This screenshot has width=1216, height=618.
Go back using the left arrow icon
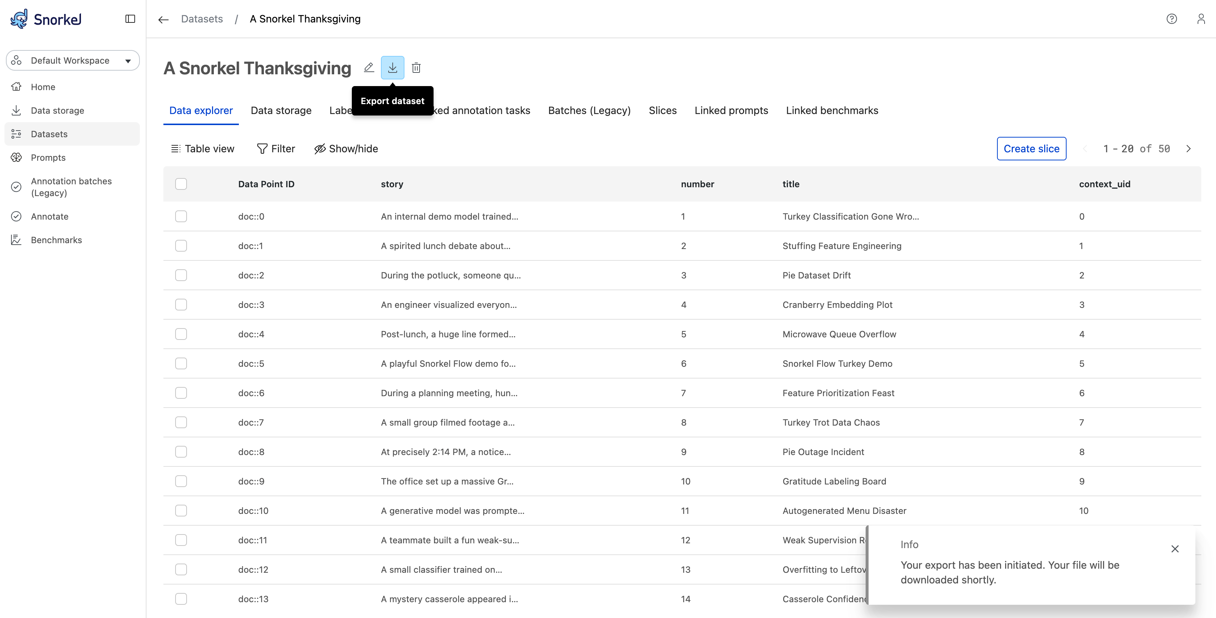pyautogui.click(x=163, y=19)
